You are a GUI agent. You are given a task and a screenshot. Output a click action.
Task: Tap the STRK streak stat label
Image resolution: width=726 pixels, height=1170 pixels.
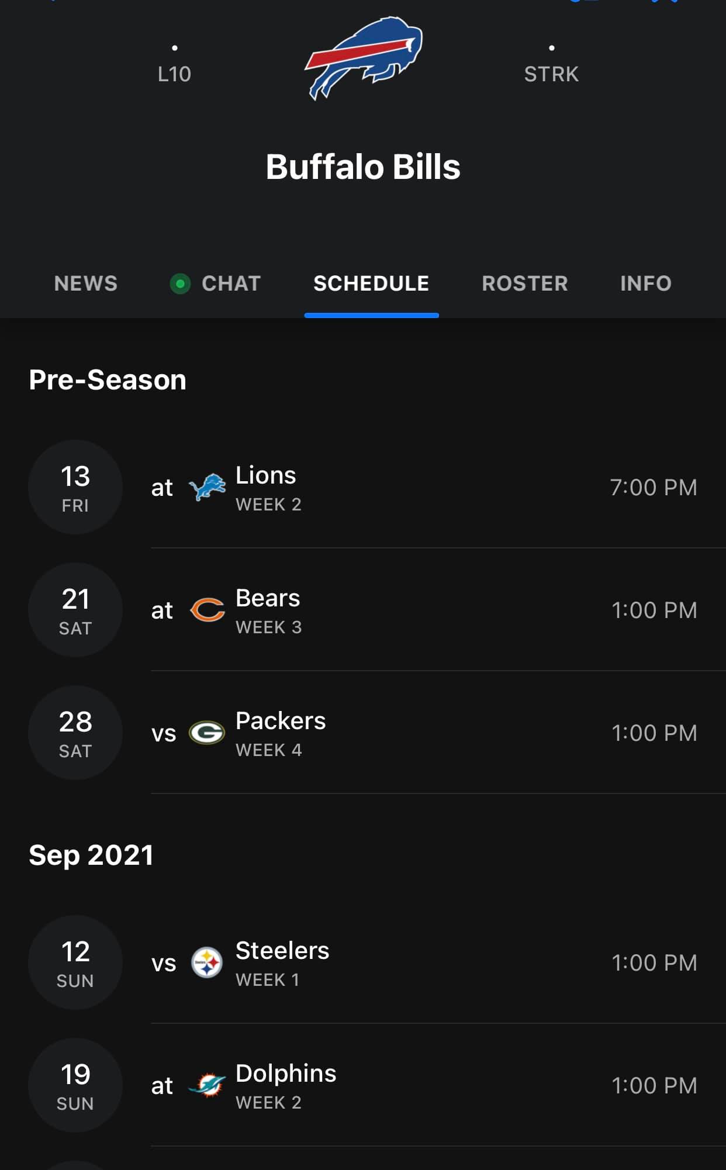point(551,74)
